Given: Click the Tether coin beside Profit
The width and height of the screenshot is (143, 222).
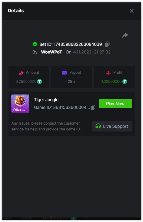Looking at the screenshot, I should pyautogui.click(x=125, y=81).
